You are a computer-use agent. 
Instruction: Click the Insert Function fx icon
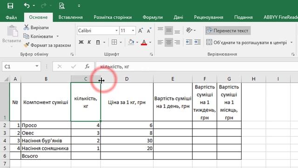[87, 66]
